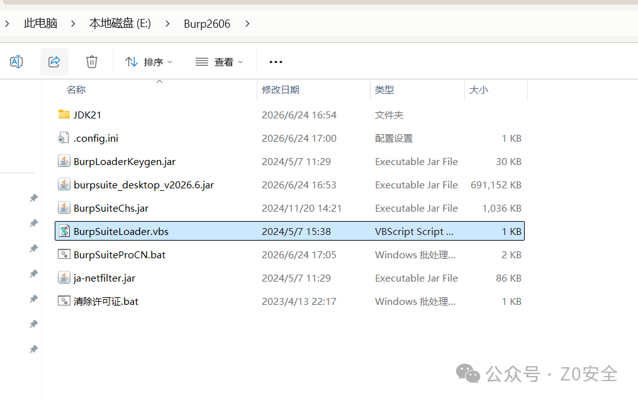
Task: Sort by the 类型 column header
Action: (x=384, y=89)
